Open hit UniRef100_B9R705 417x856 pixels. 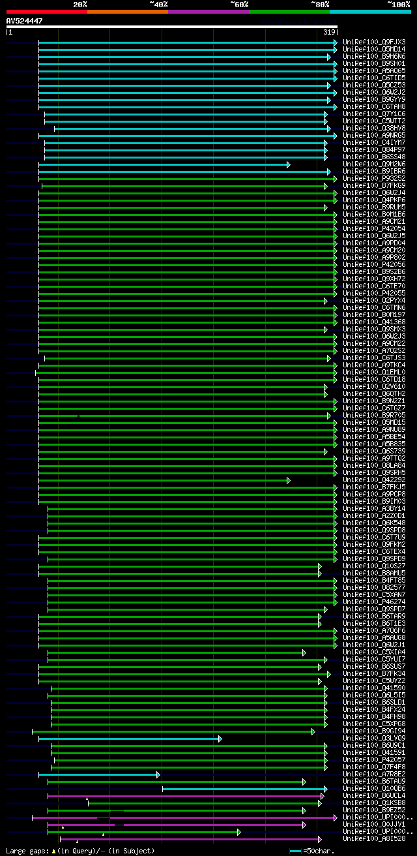[x=375, y=415]
